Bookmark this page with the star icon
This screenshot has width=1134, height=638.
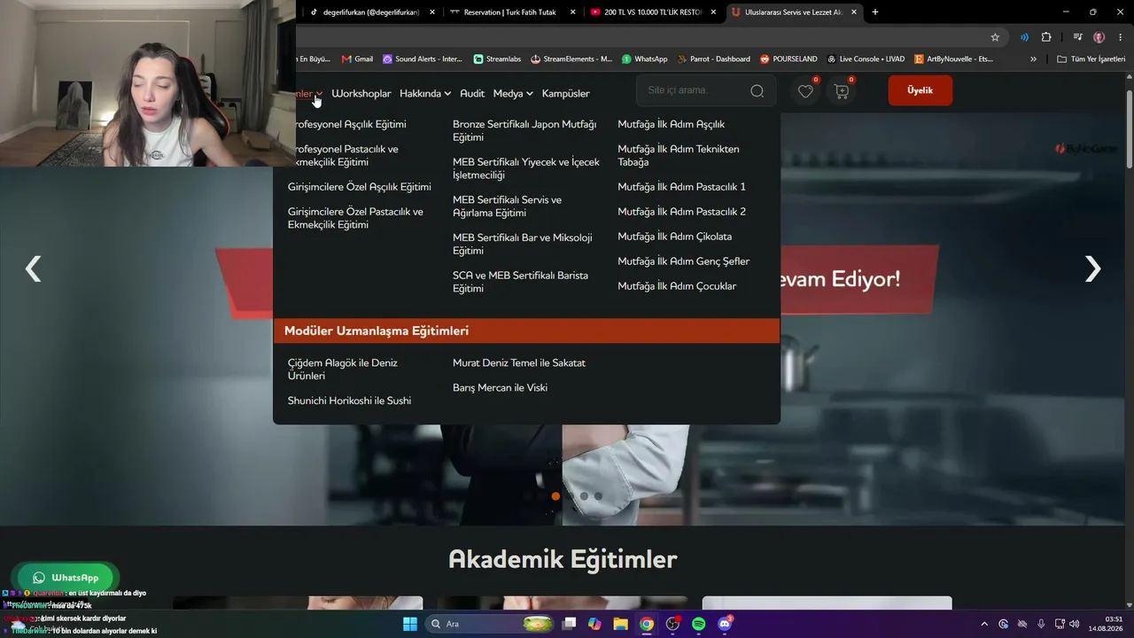click(x=995, y=37)
